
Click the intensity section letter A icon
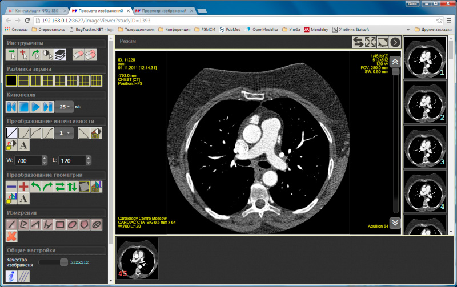coord(23,145)
